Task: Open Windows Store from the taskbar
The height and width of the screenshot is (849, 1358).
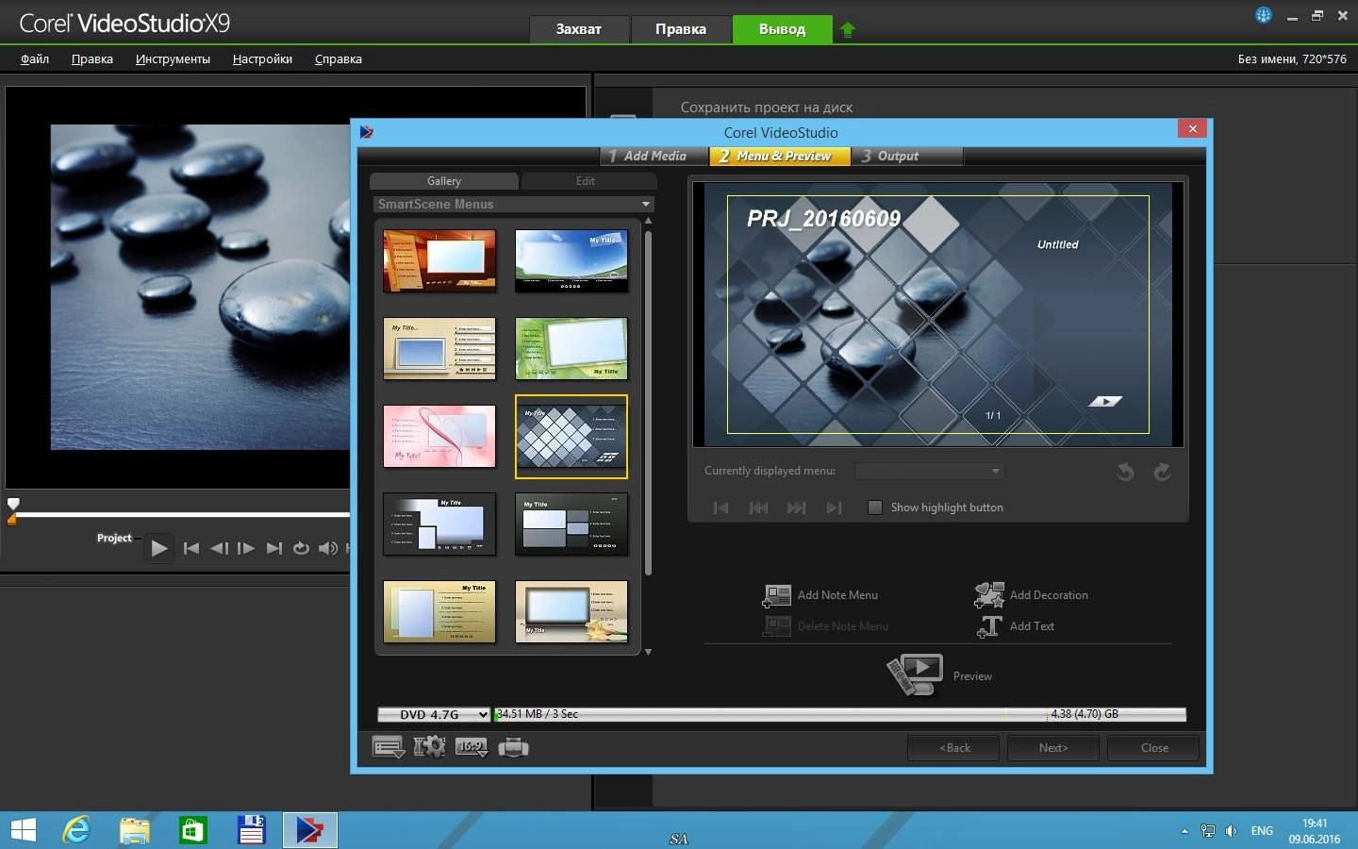Action: point(193,830)
